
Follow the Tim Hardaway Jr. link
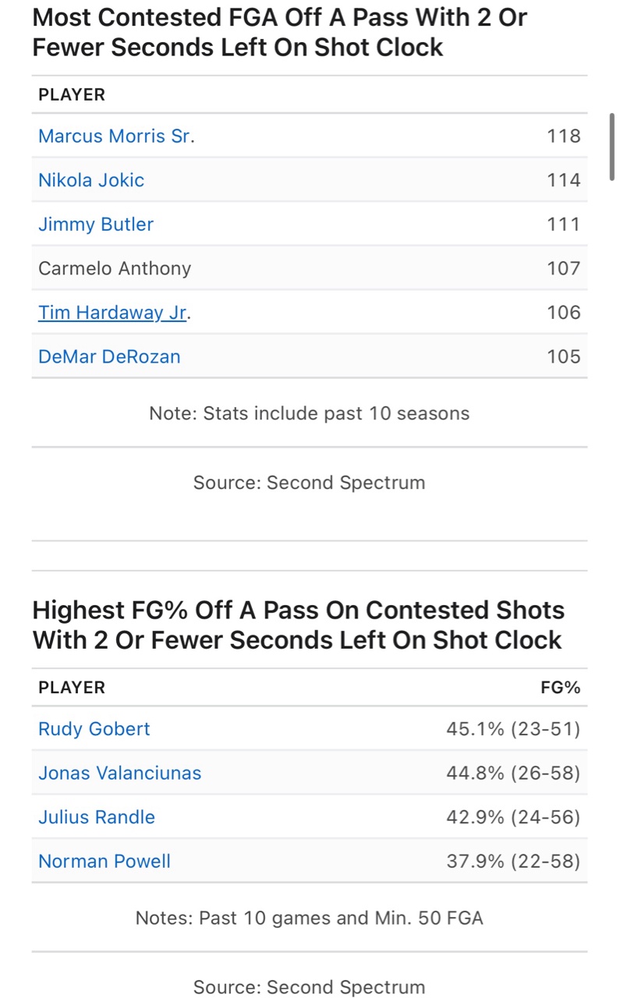tap(113, 313)
